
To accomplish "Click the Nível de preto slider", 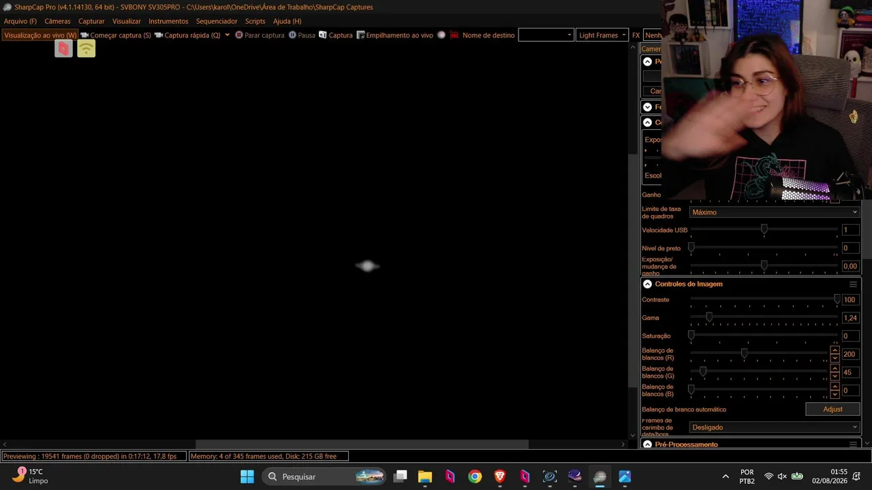I will (x=764, y=248).
